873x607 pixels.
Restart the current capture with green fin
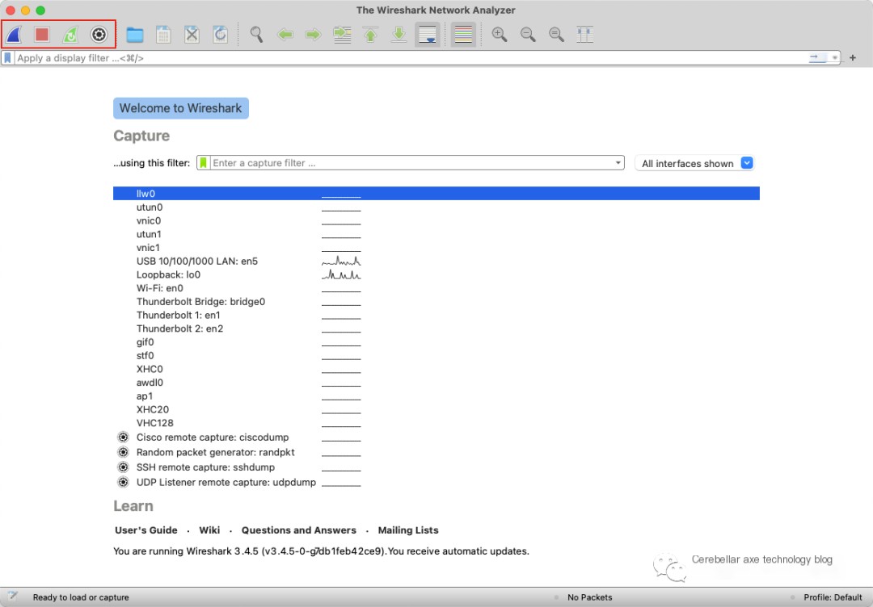click(70, 35)
